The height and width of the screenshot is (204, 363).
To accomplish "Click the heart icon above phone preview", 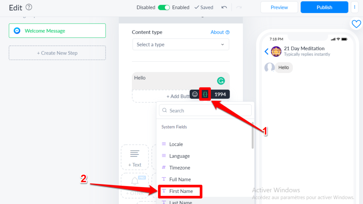I will click(356, 24).
